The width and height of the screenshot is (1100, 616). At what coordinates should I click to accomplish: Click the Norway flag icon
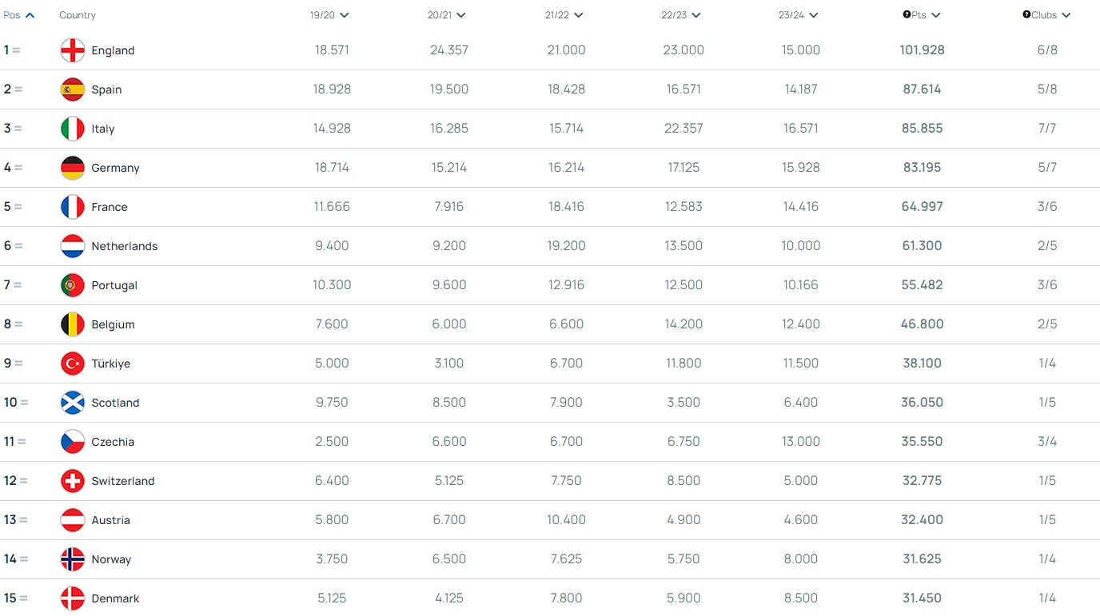click(x=73, y=559)
